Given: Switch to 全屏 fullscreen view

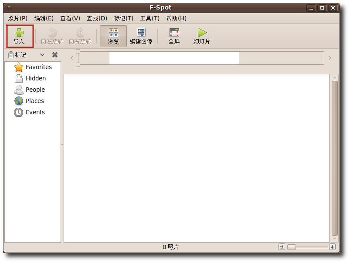Looking at the screenshot, I should coord(174,37).
